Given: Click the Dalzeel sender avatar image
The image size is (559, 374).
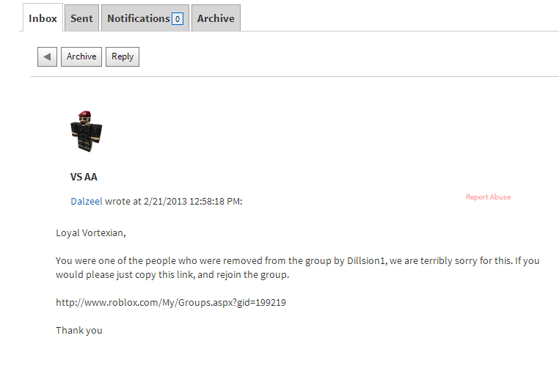Looking at the screenshot, I should point(86,131).
